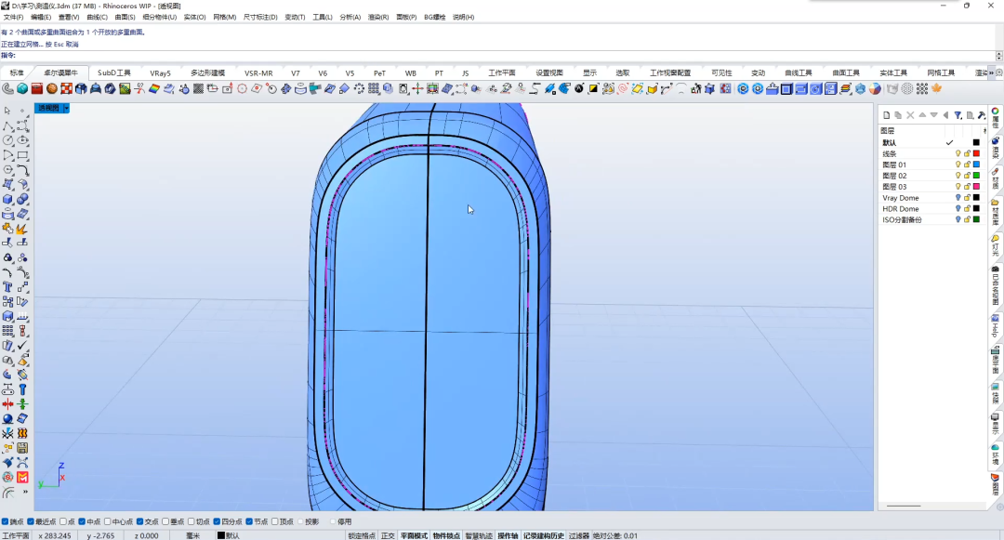Screen dimensions: 1004x540
Task: Click the green color swatch of 图层 02
Action: (x=976, y=176)
